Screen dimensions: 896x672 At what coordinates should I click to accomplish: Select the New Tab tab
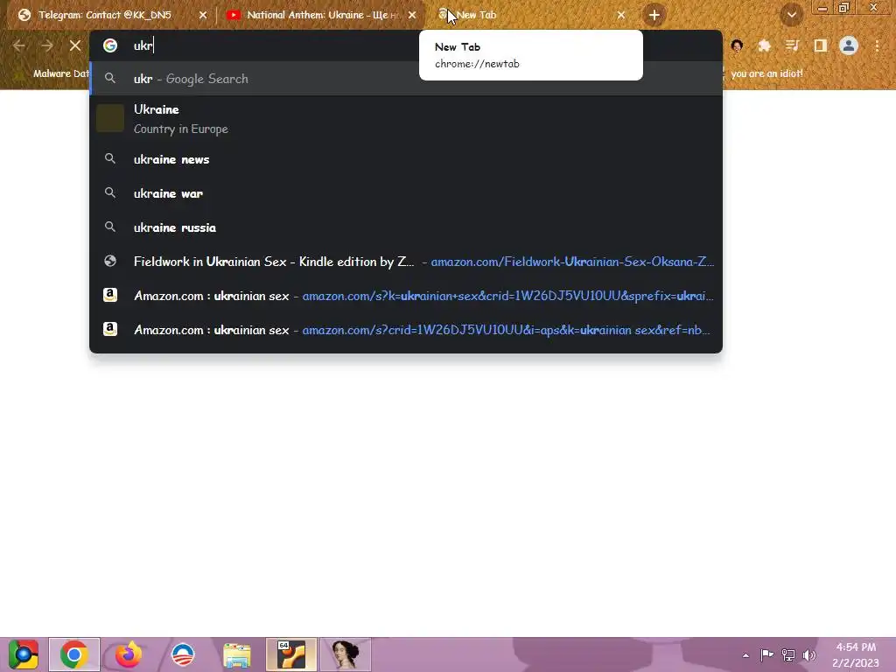[529, 15]
